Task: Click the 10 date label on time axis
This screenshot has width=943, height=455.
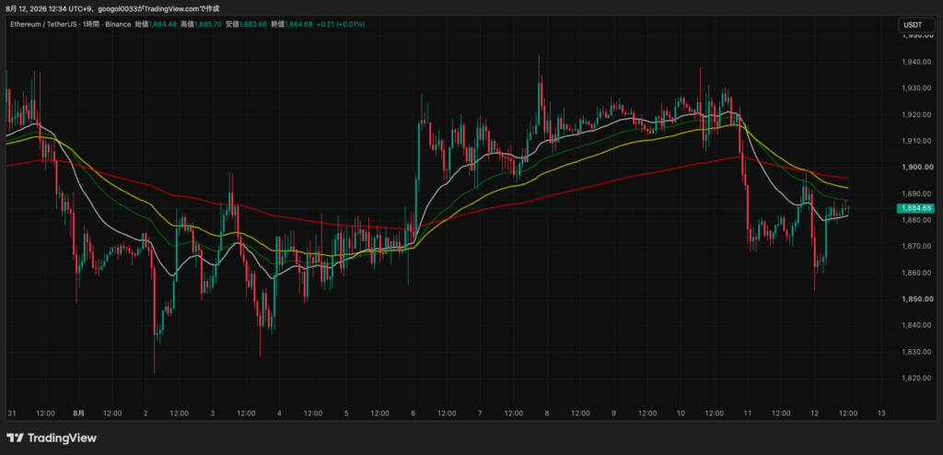Action: click(681, 414)
